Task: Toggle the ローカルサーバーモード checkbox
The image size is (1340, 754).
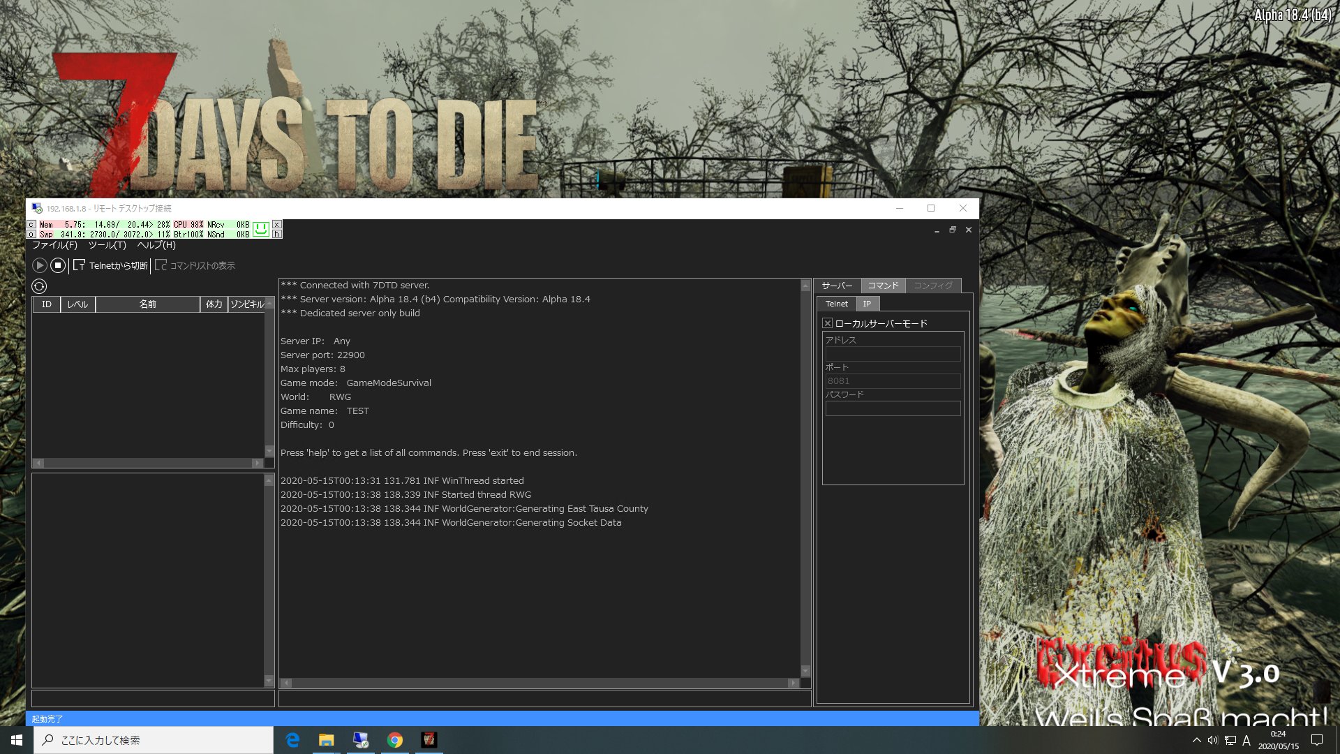Action: pos(828,323)
